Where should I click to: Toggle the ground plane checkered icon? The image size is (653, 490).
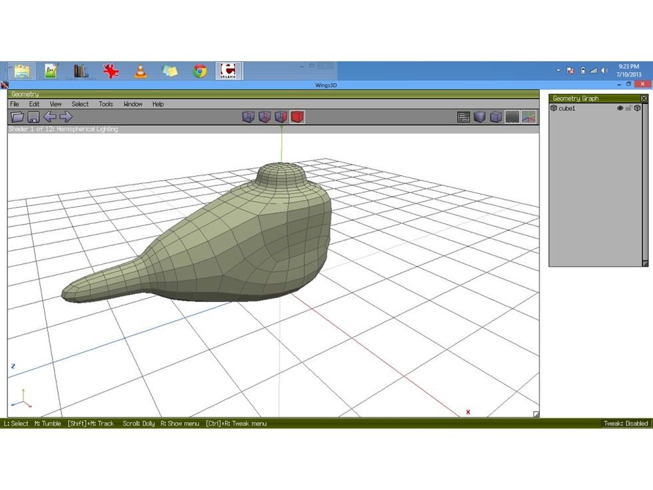(512, 117)
